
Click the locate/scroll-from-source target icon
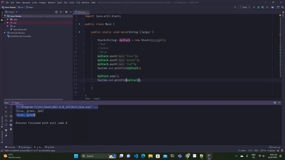57,12
